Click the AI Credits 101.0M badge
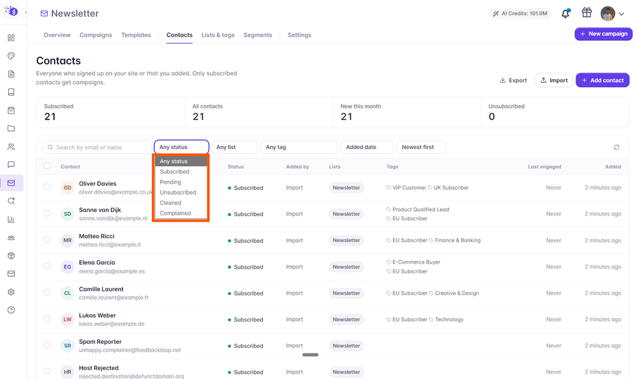635x379 pixels. tap(520, 13)
